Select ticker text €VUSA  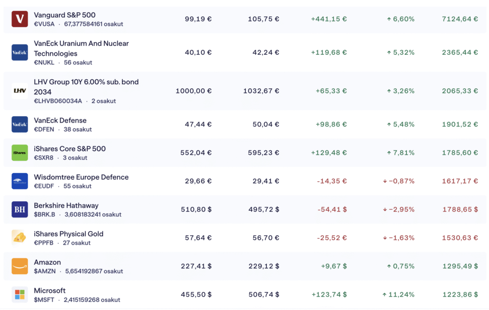tap(44, 24)
